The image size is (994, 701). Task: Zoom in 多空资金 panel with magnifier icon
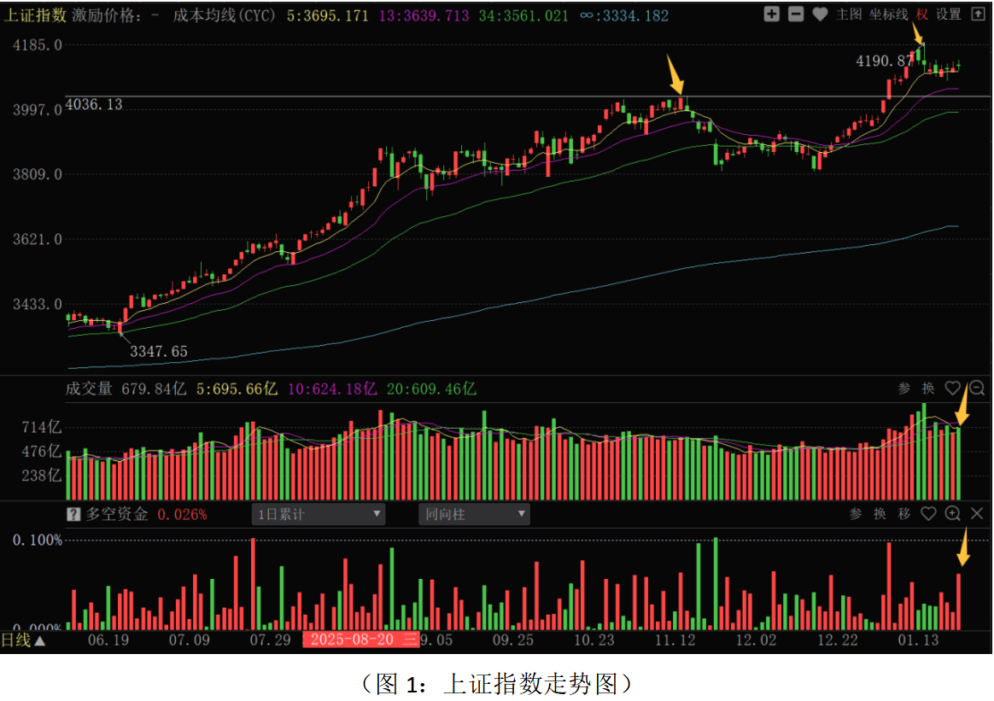(x=953, y=513)
